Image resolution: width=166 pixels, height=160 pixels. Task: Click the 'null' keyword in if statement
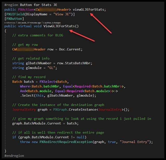pyautogui.click(x=81, y=137)
